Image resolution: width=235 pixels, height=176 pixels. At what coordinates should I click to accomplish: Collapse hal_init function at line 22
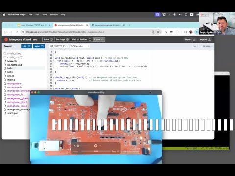(54, 88)
